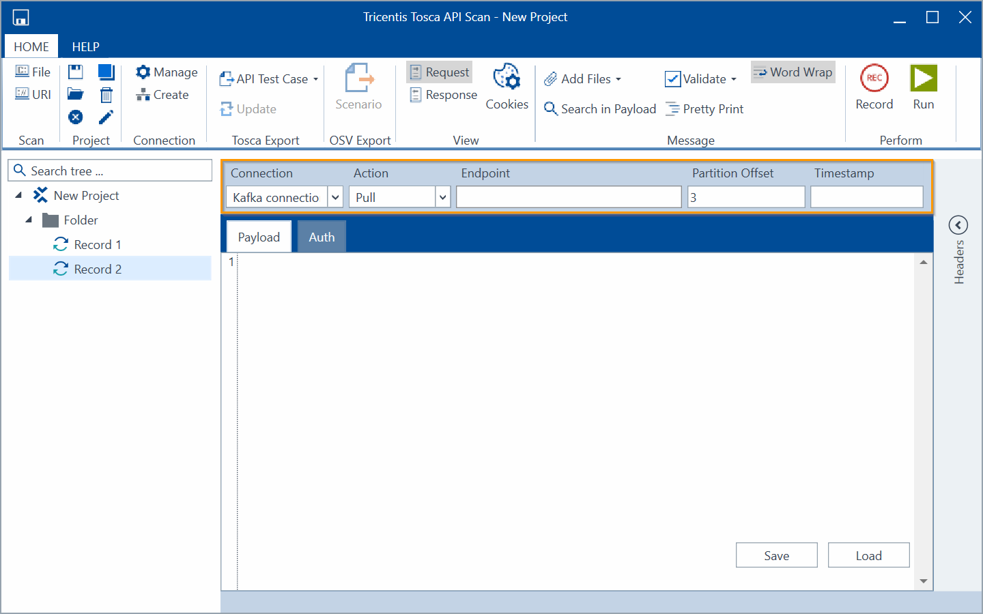
Task: Toggle the Request view
Action: pyautogui.click(x=440, y=72)
